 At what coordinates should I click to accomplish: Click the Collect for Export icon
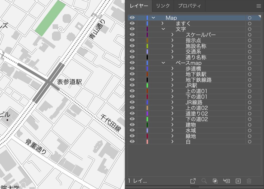click(x=193, y=181)
